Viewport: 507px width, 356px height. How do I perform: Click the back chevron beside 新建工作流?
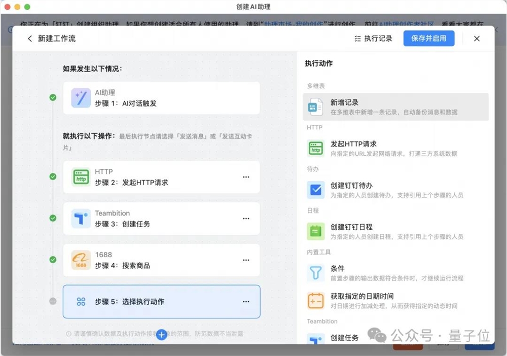click(29, 38)
